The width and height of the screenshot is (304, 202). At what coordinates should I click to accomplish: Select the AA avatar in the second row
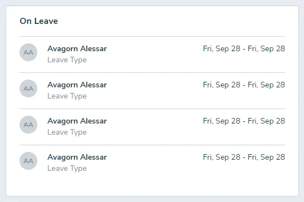click(x=28, y=88)
